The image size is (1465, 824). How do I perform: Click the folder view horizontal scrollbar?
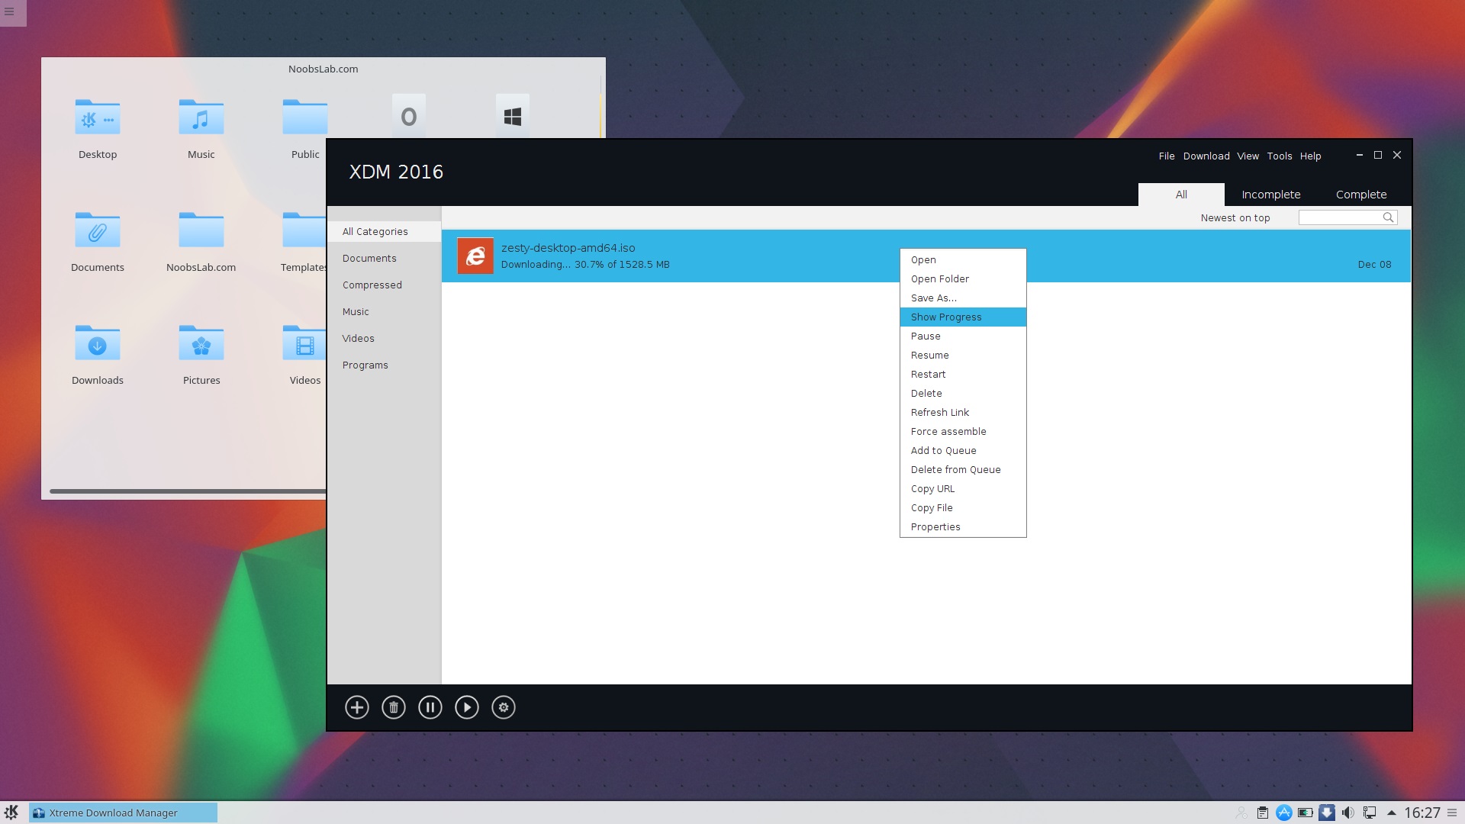click(188, 491)
